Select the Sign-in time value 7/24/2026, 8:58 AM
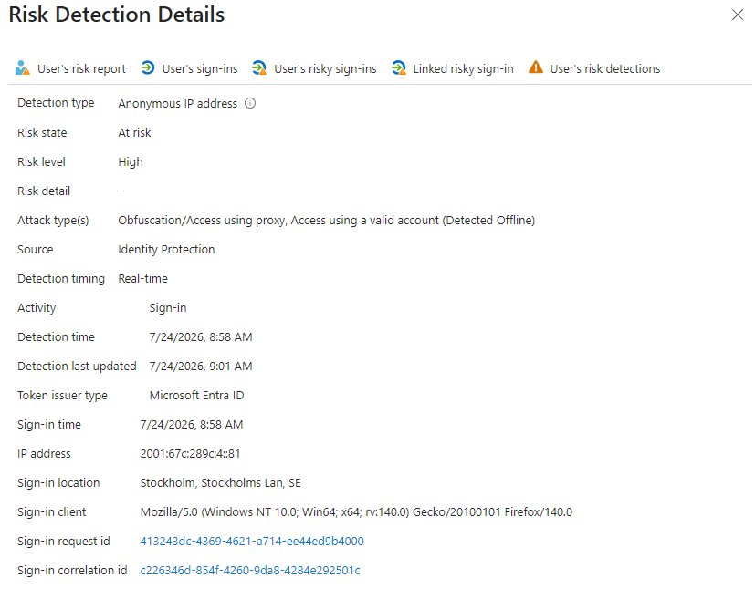The image size is (755, 589). tap(192, 425)
